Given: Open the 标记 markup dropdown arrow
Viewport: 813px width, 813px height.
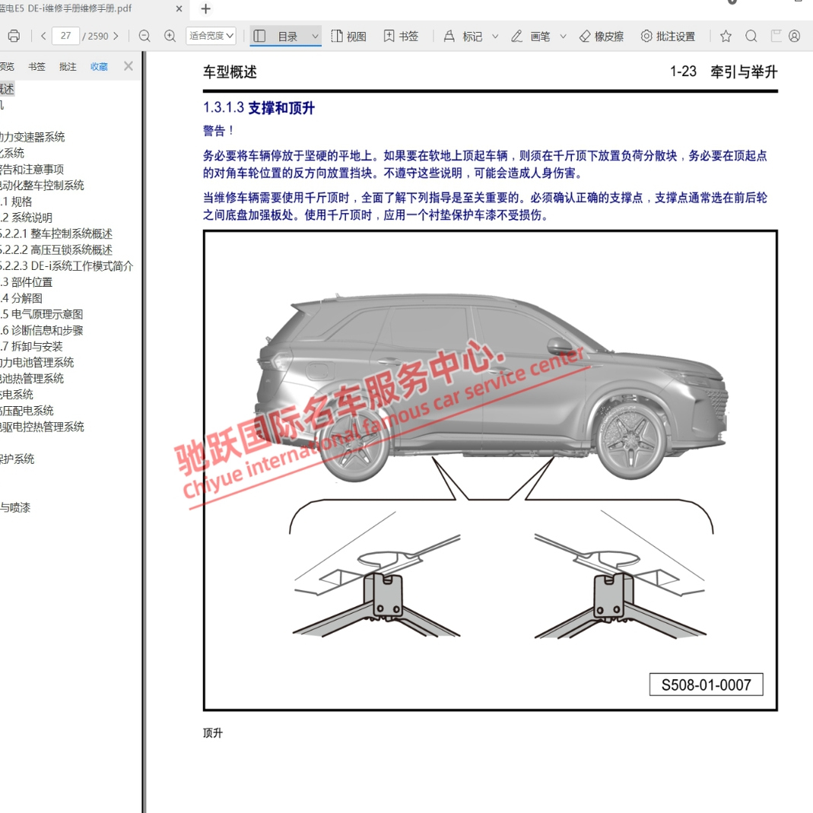Looking at the screenshot, I should [x=494, y=36].
